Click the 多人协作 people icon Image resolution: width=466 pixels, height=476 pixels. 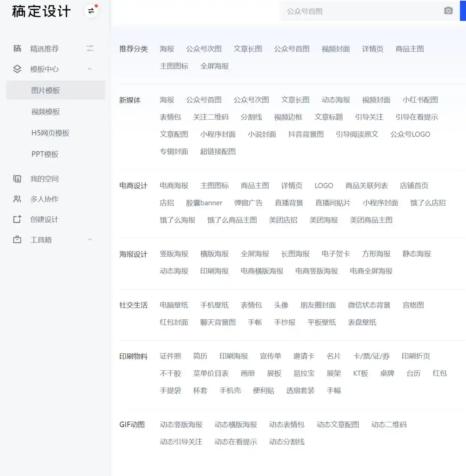click(17, 199)
